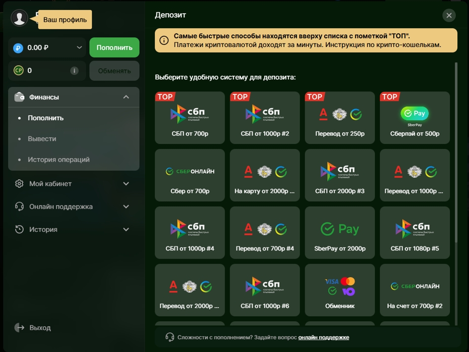Choose СБП от 2000р #3 method
The image size is (469, 352).
pos(340,175)
